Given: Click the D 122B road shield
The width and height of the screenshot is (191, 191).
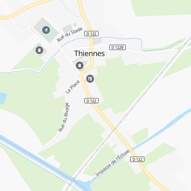Looking at the screenshot, I should [118, 47].
